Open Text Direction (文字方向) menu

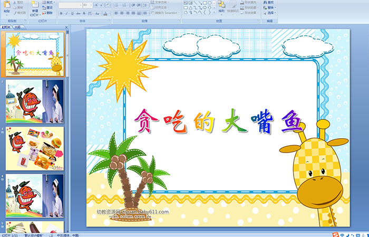(x=160, y=2)
